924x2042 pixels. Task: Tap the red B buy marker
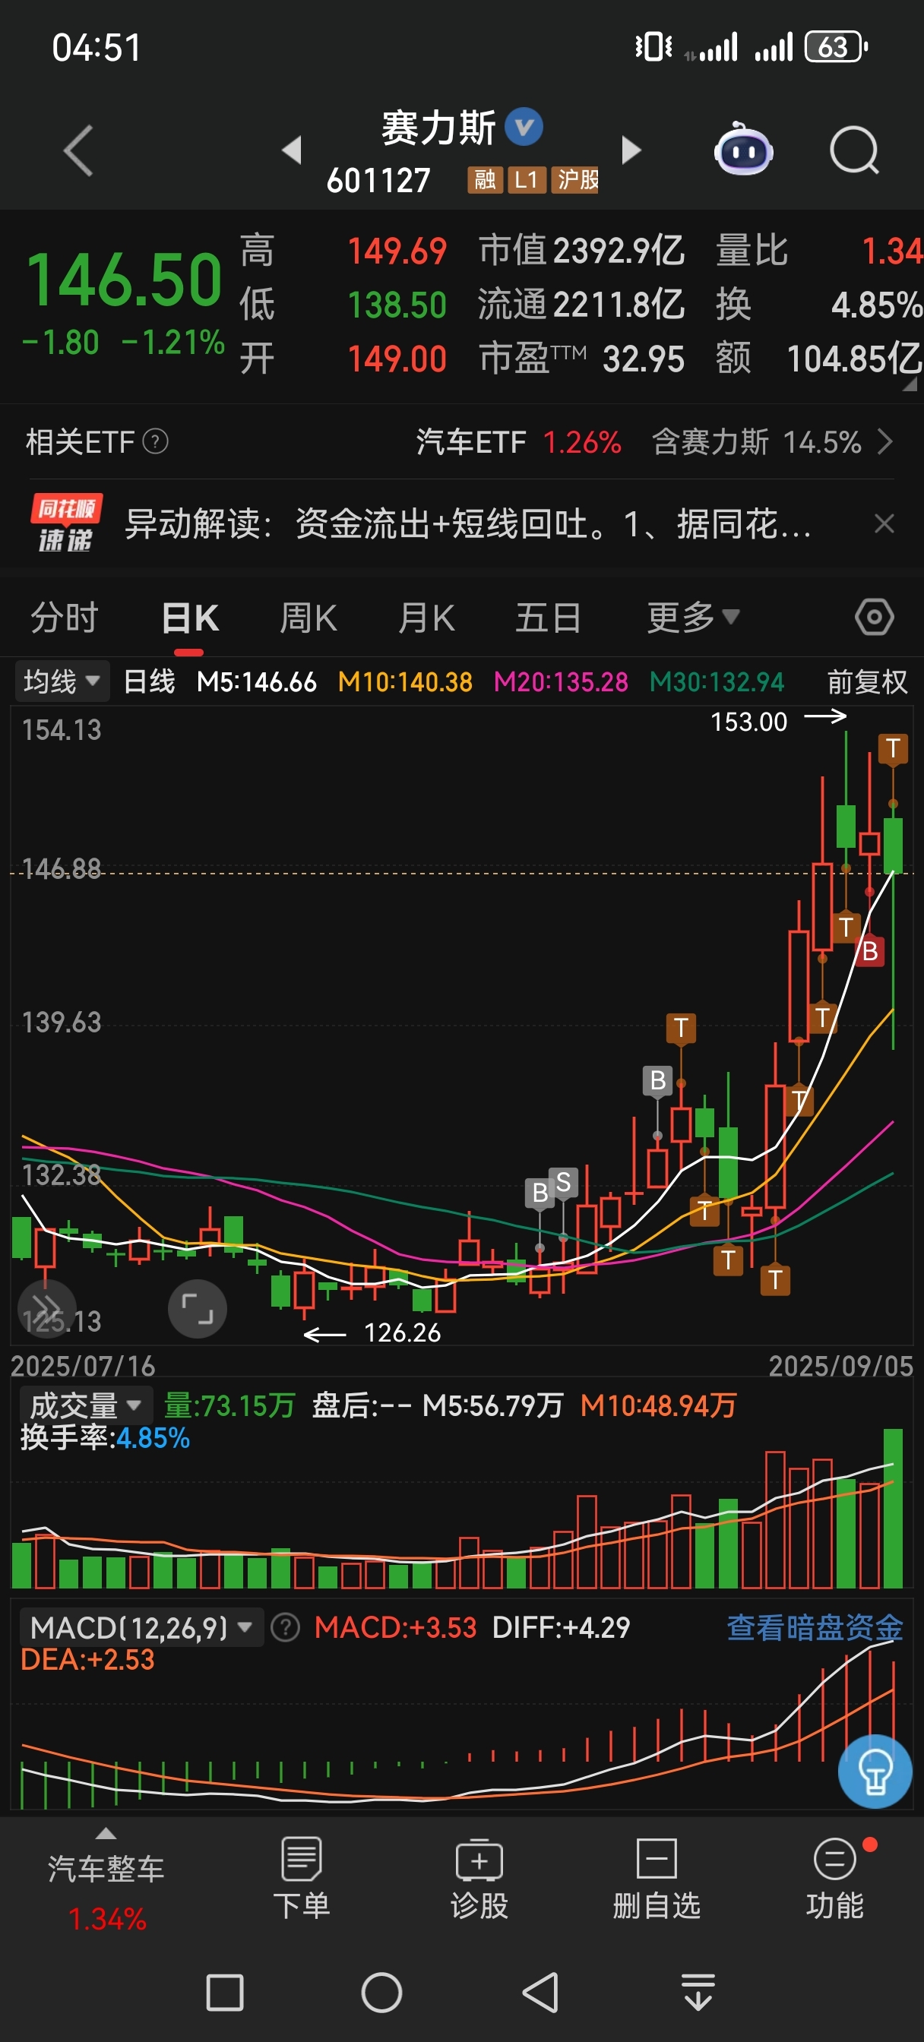(x=870, y=951)
